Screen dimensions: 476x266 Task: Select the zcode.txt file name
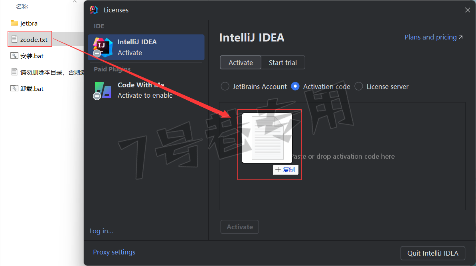34,40
